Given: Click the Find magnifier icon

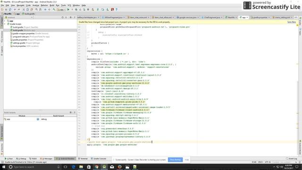Looking at the screenshot, I should click(36, 9).
